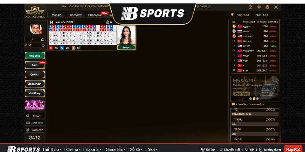Expand the Game Bài dropdown
The width and height of the screenshot is (305, 152).
pos(116,149)
